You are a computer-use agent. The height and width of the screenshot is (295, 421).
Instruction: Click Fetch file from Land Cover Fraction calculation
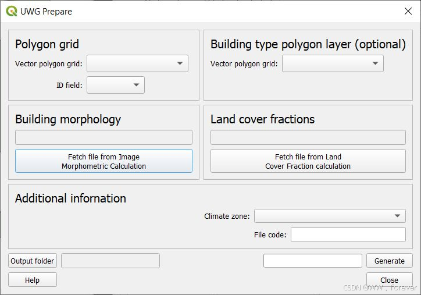click(308, 161)
